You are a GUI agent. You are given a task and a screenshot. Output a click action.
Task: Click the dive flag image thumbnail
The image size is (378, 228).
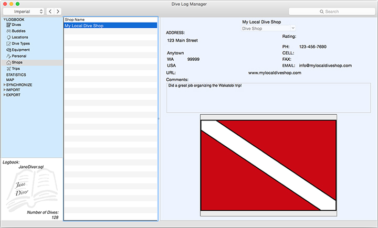pyautogui.click(x=268, y=165)
